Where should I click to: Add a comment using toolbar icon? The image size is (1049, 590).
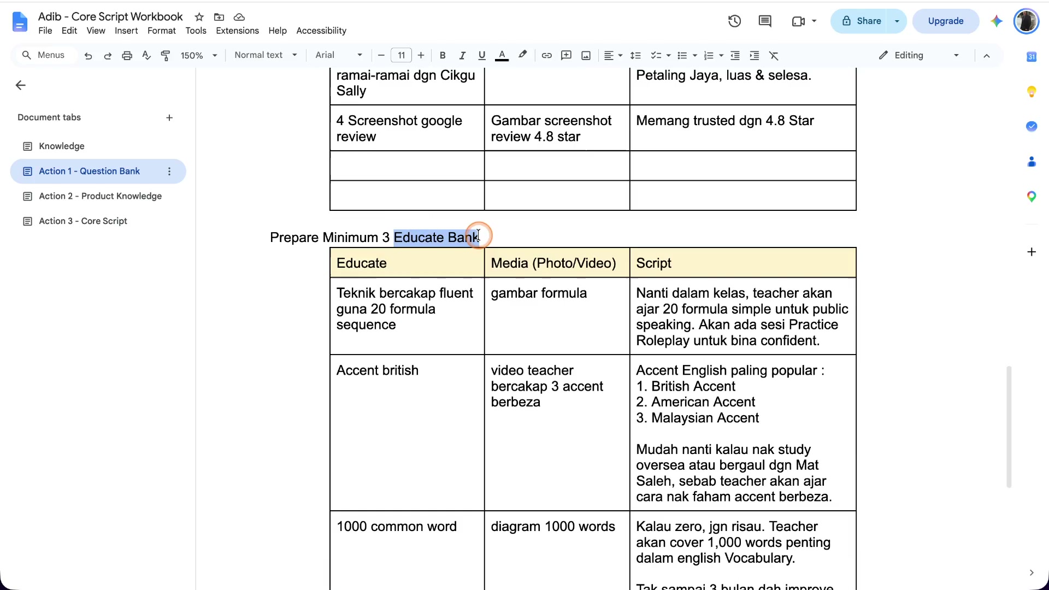tap(566, 56)
